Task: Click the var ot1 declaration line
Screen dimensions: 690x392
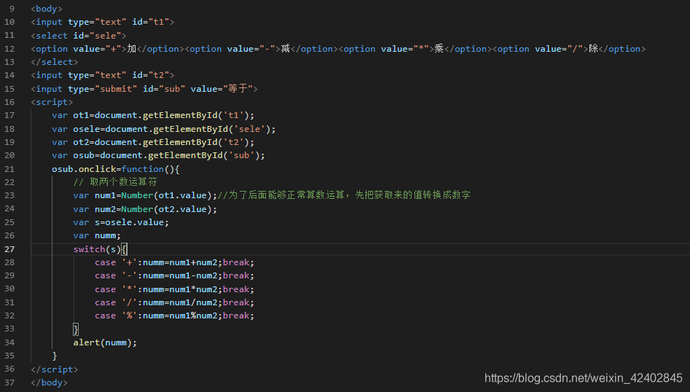Action: coord(153,115)
